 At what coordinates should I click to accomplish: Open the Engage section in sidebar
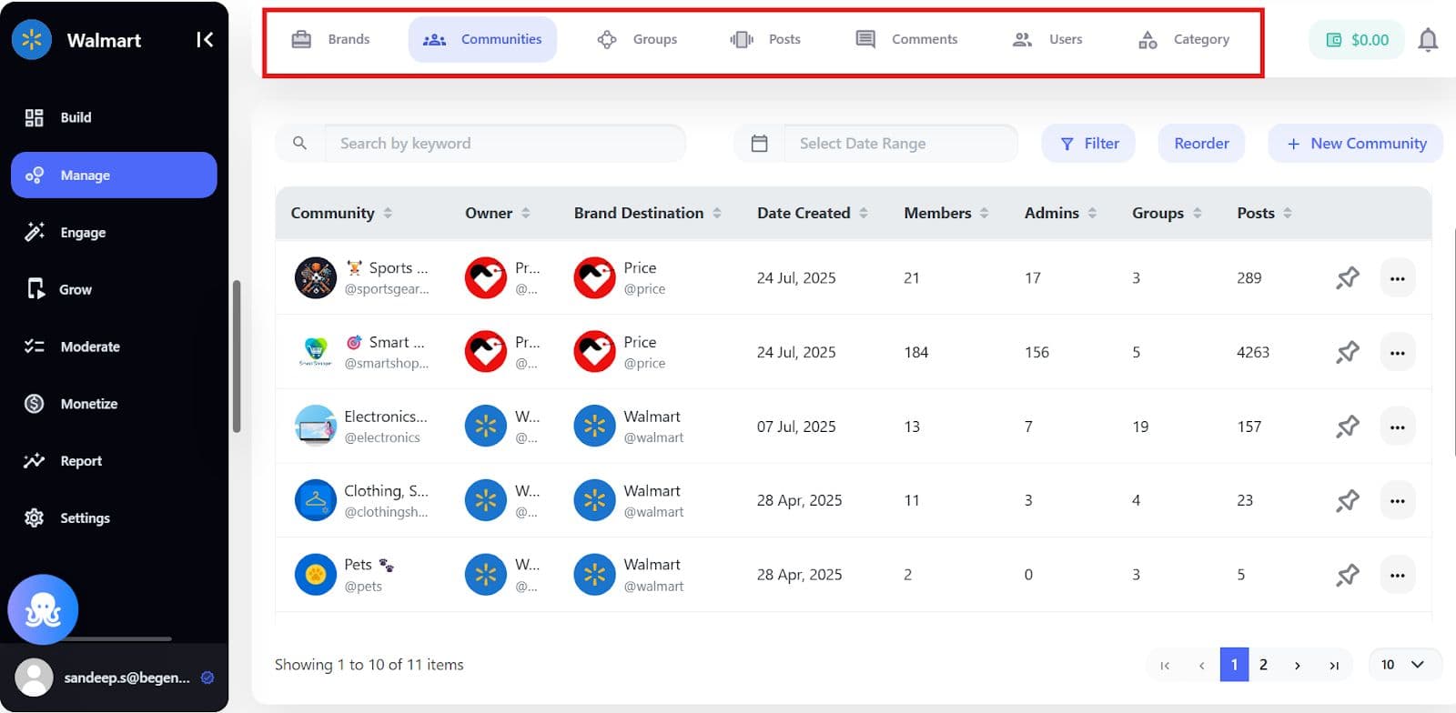(114, 232)
